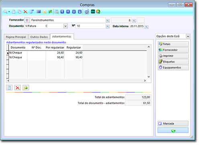199x145 pixels.
Task: Switch to Página Principal tab
Action: pyautogui.click(x=16, y=37)
